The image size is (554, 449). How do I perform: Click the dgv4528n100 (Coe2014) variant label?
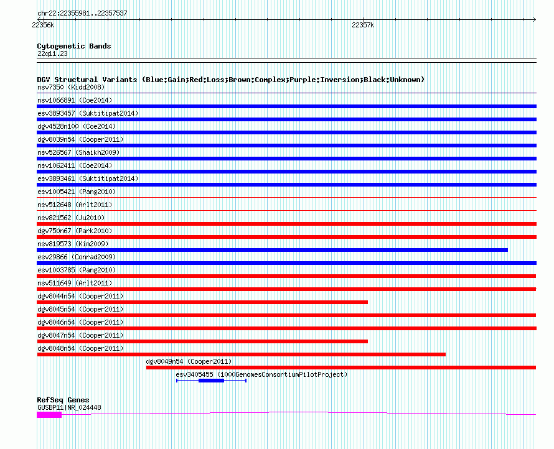tap(77, 126)
